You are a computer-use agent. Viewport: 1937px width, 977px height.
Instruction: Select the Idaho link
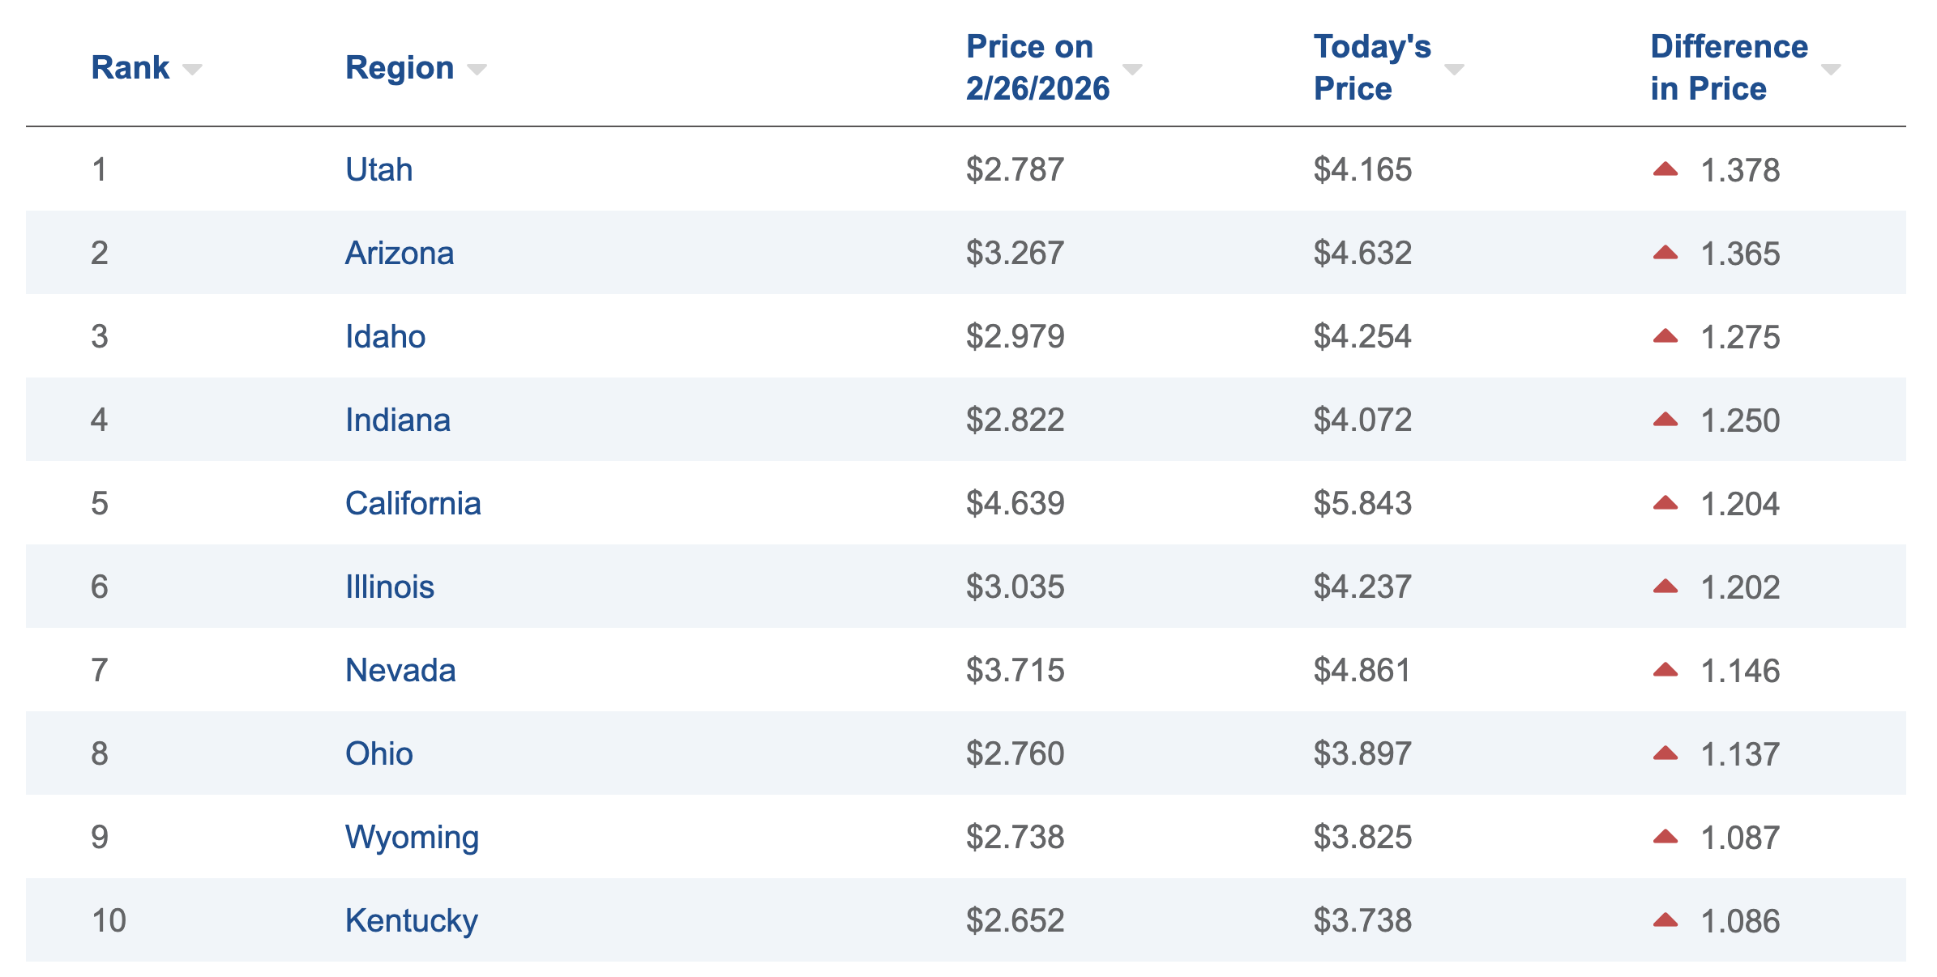pyautogui.click(x=385, y=337)
